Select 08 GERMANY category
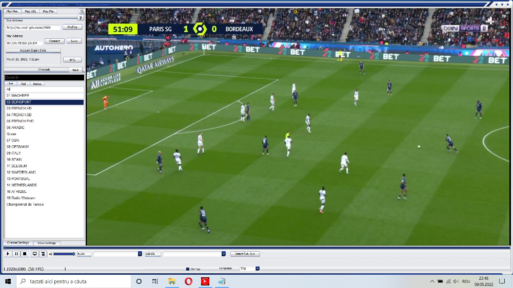513x288 pixels. (x=44, y=147)
